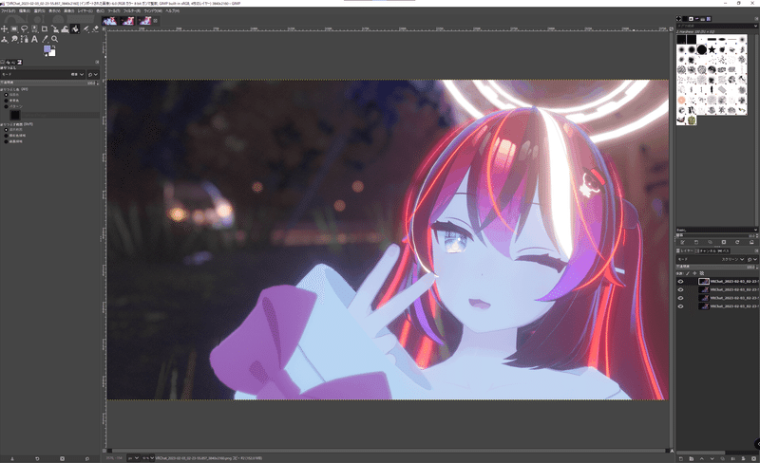Hide the top selected VRChat layer
This screenshot has height=463, width=760.
(x=680, y=282)
